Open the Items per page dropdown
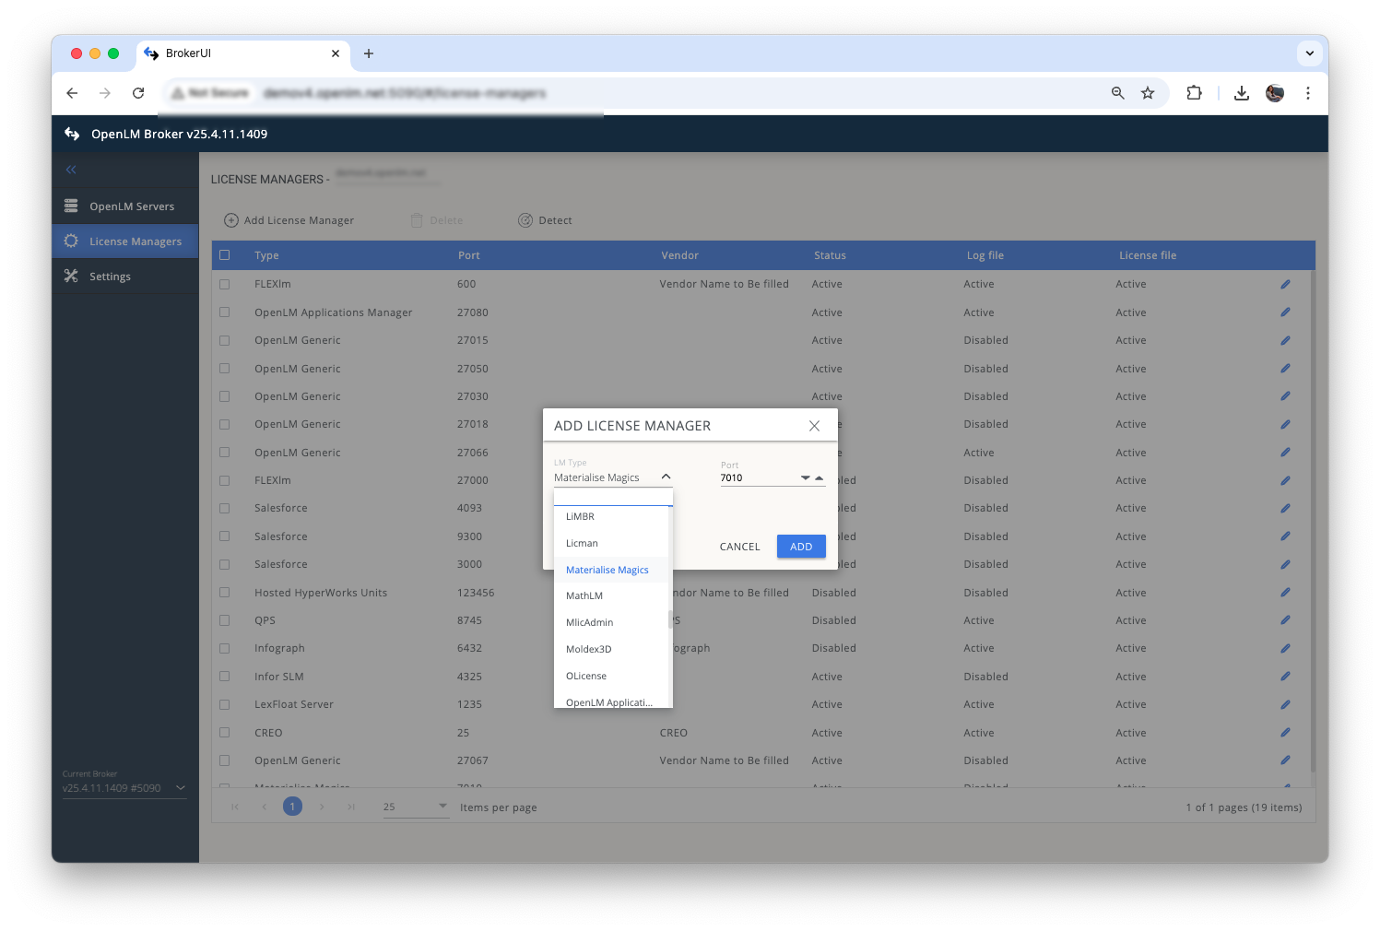Viewport: 1380px width, 931px height. (x=442, y=806)
